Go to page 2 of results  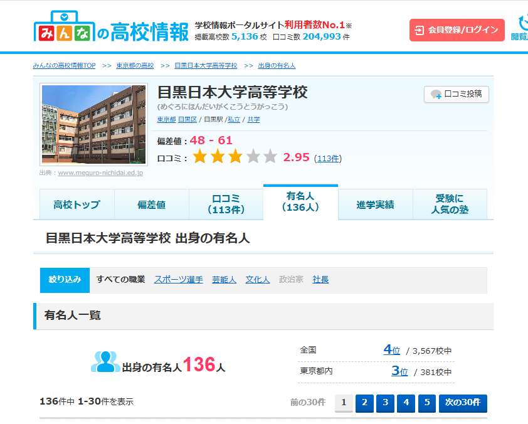(365, 403)
